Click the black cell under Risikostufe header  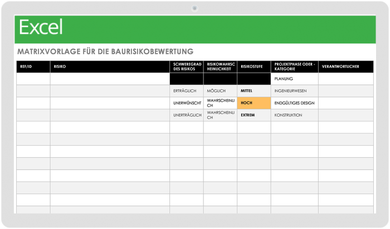click(254, 79)
